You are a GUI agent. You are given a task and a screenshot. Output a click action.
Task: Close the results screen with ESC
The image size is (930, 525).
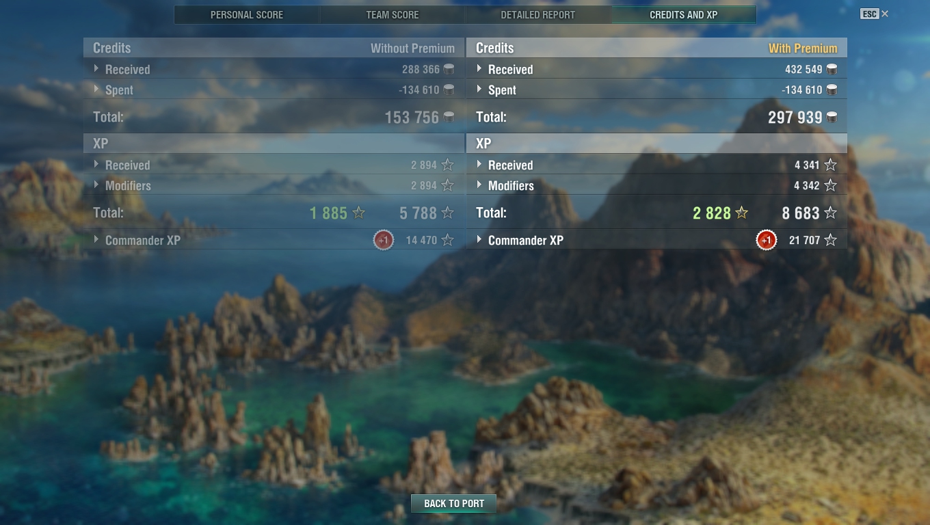(x=875, y=14)
